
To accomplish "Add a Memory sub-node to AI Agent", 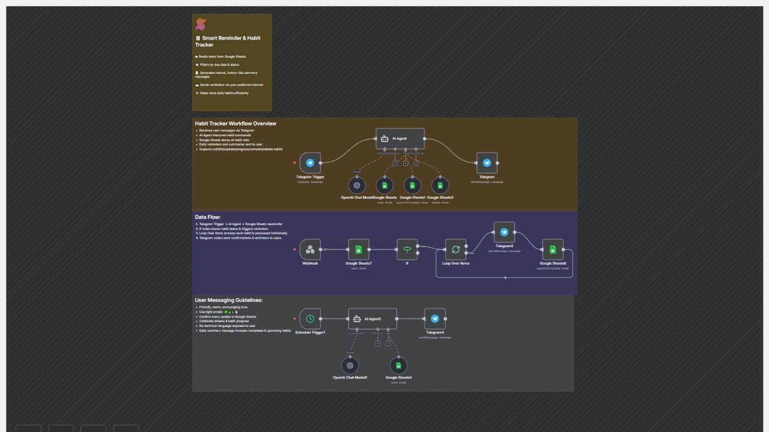I will (x=395, y=163).
